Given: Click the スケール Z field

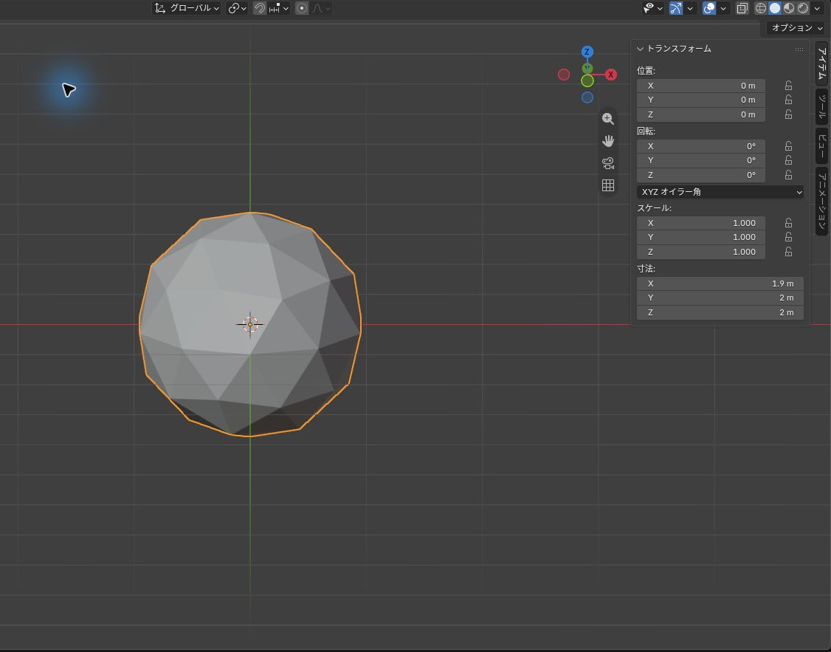Looking at the screenshot, I should click(700, 252).
